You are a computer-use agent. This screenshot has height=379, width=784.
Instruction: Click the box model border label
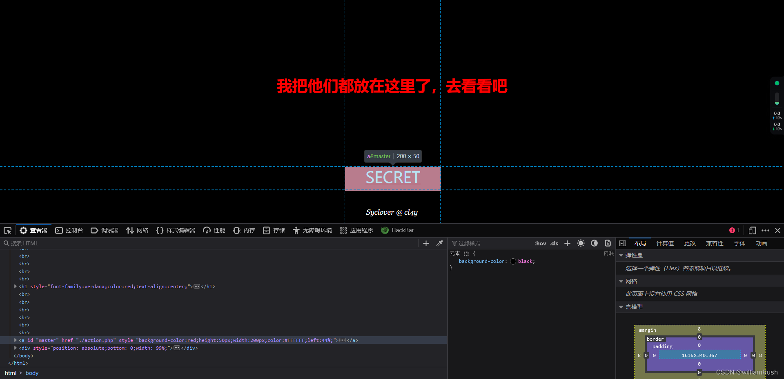[x=655, y=339]
